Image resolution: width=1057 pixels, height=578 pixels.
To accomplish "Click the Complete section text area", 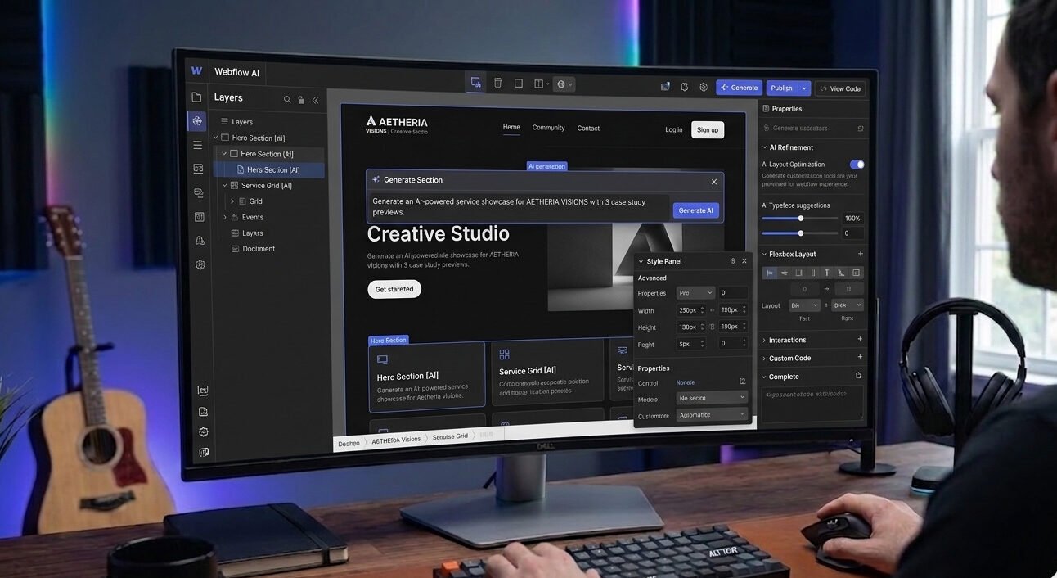I will point(812,404).
